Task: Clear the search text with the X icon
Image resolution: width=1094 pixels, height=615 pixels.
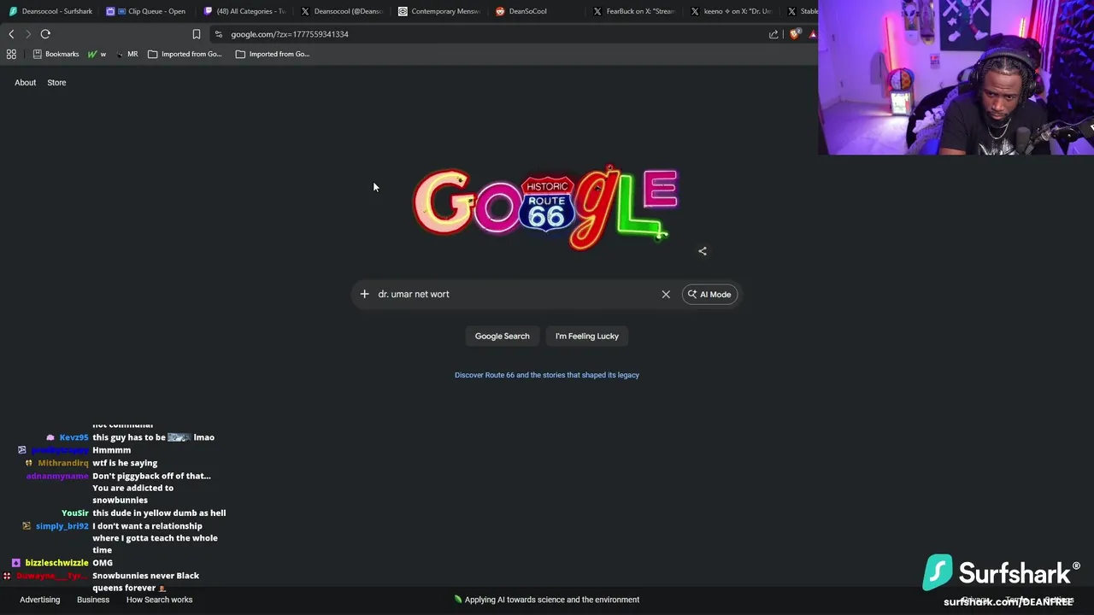Action: 666,294
